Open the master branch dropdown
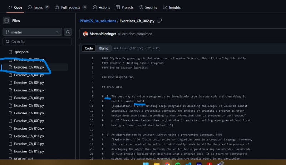The height and width of the screenshot is (165, 286). 32,32
